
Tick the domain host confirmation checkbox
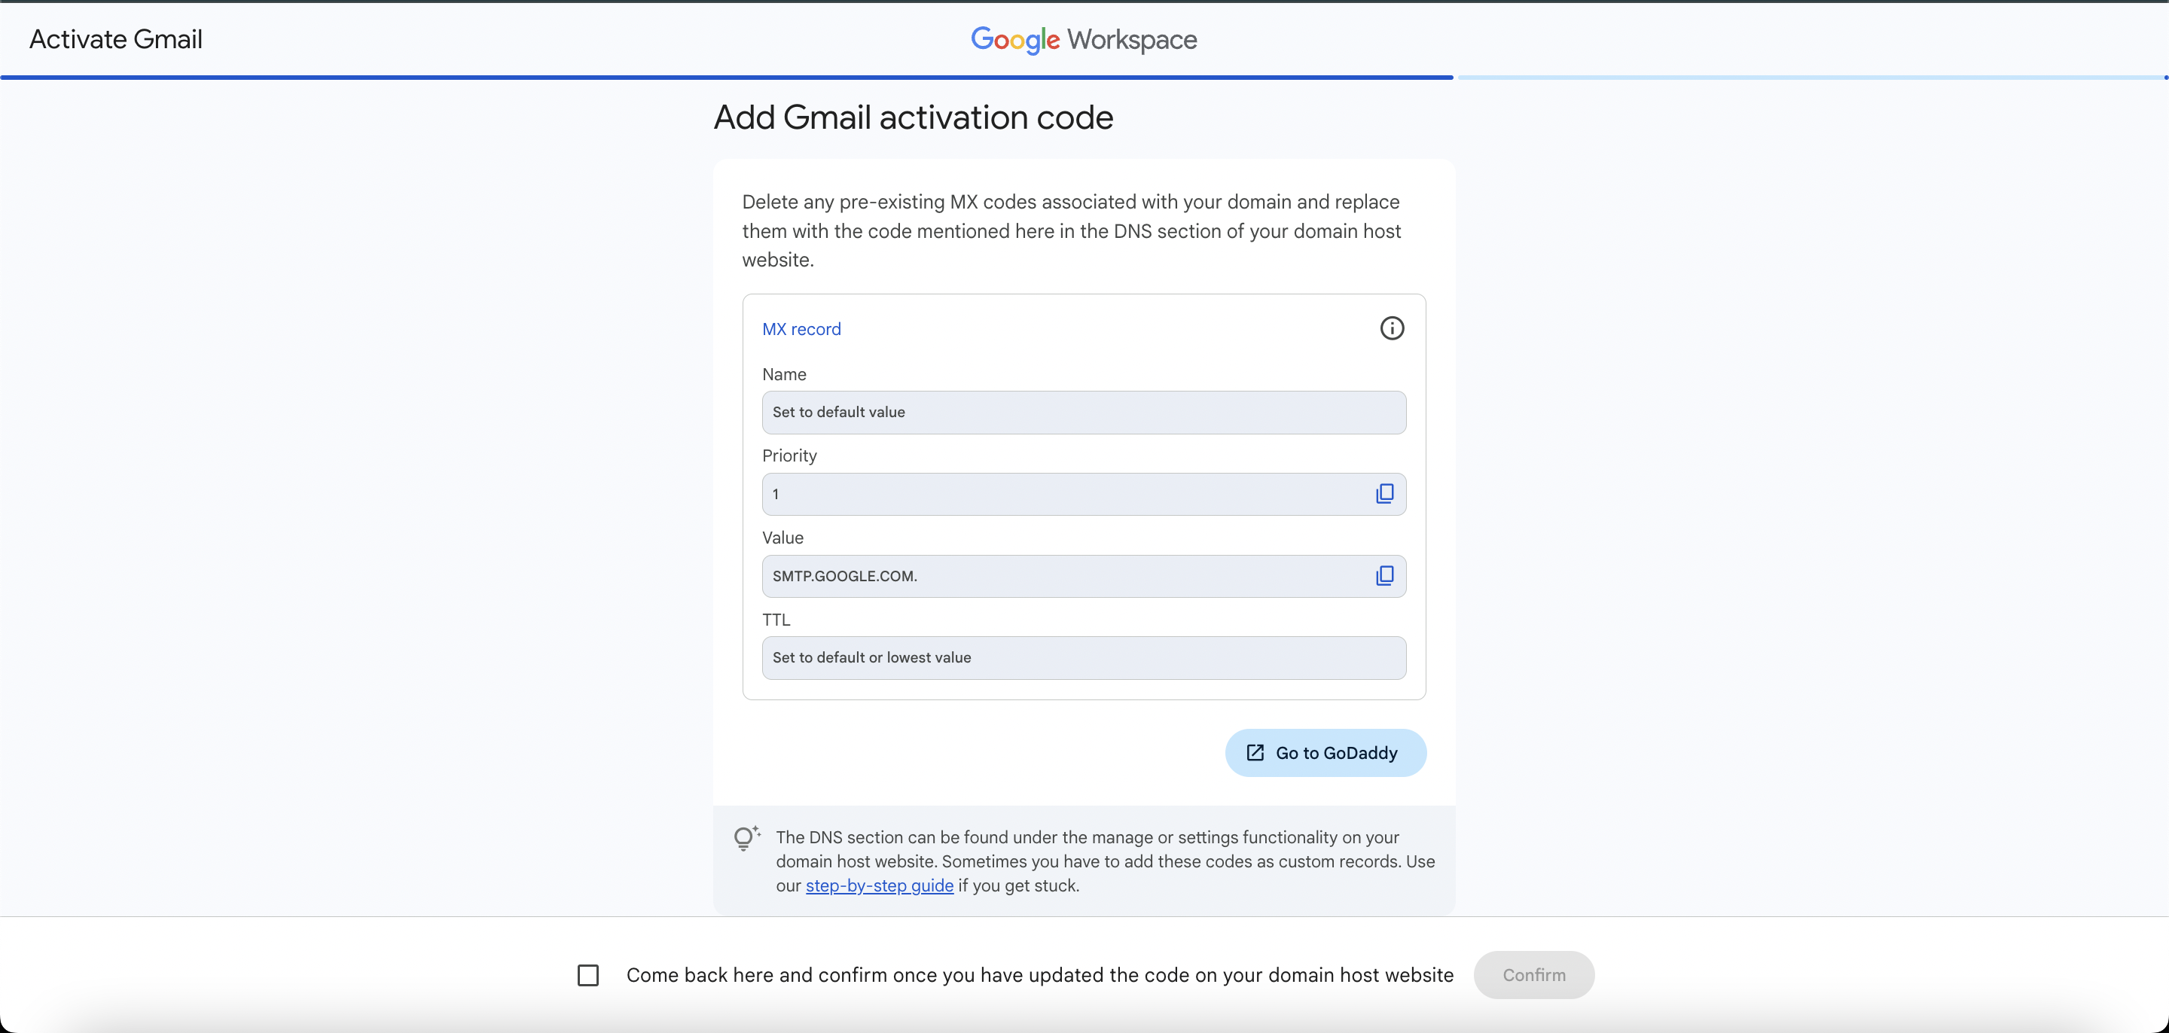click(x=587, y=975)
